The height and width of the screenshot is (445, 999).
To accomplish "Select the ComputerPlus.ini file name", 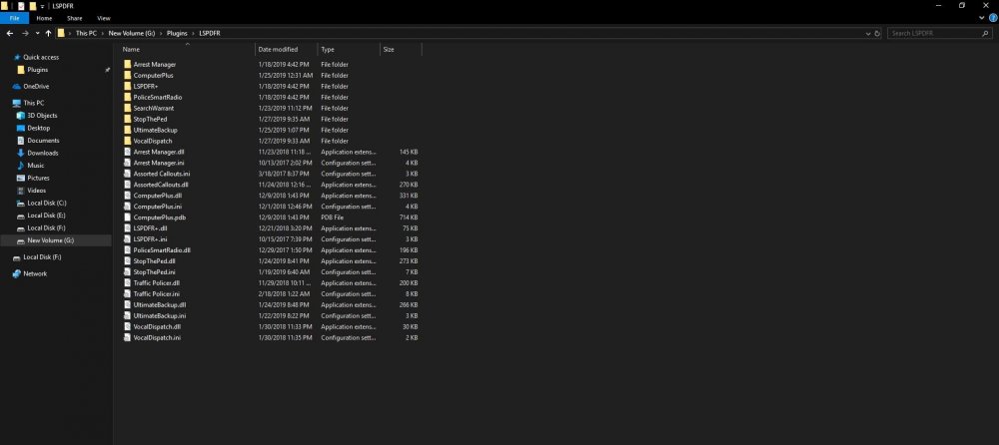I will coord(158,207).
